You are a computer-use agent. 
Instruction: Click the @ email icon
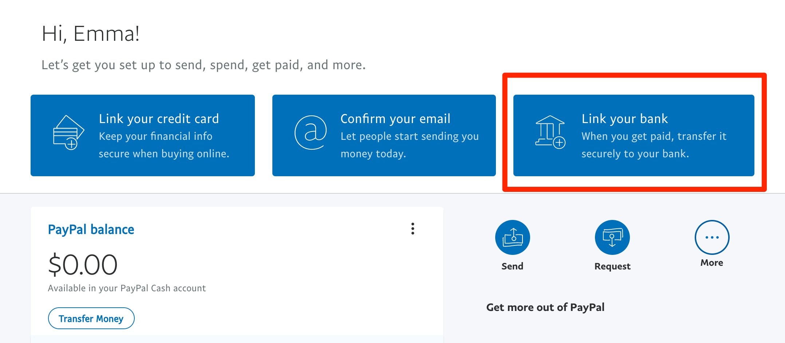click(x=310, y=133)
